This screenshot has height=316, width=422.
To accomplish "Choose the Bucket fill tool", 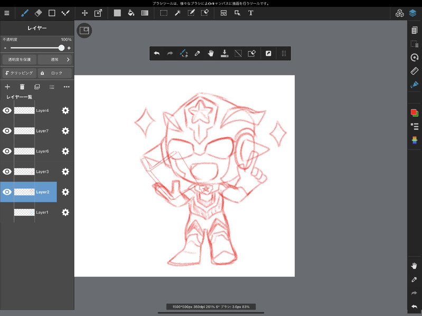I will click(x=131, y=13).
